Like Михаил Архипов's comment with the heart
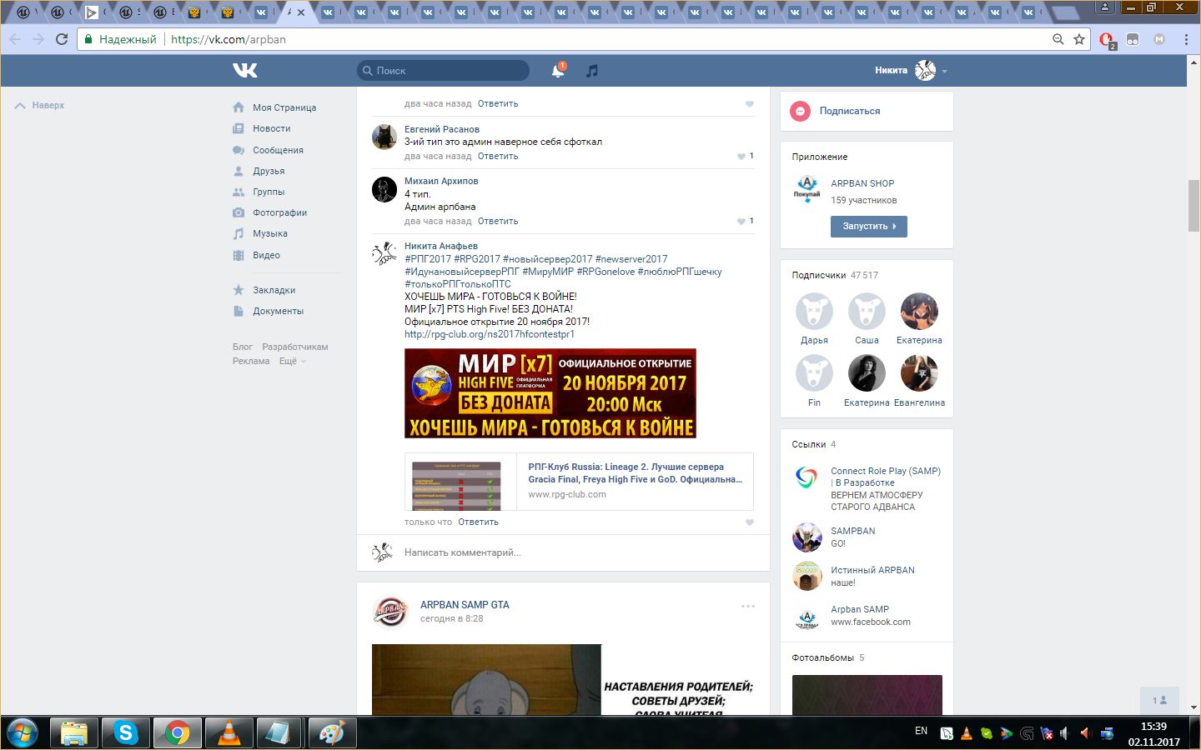Viewport: 1201px width, 750px height. point(741,222)
